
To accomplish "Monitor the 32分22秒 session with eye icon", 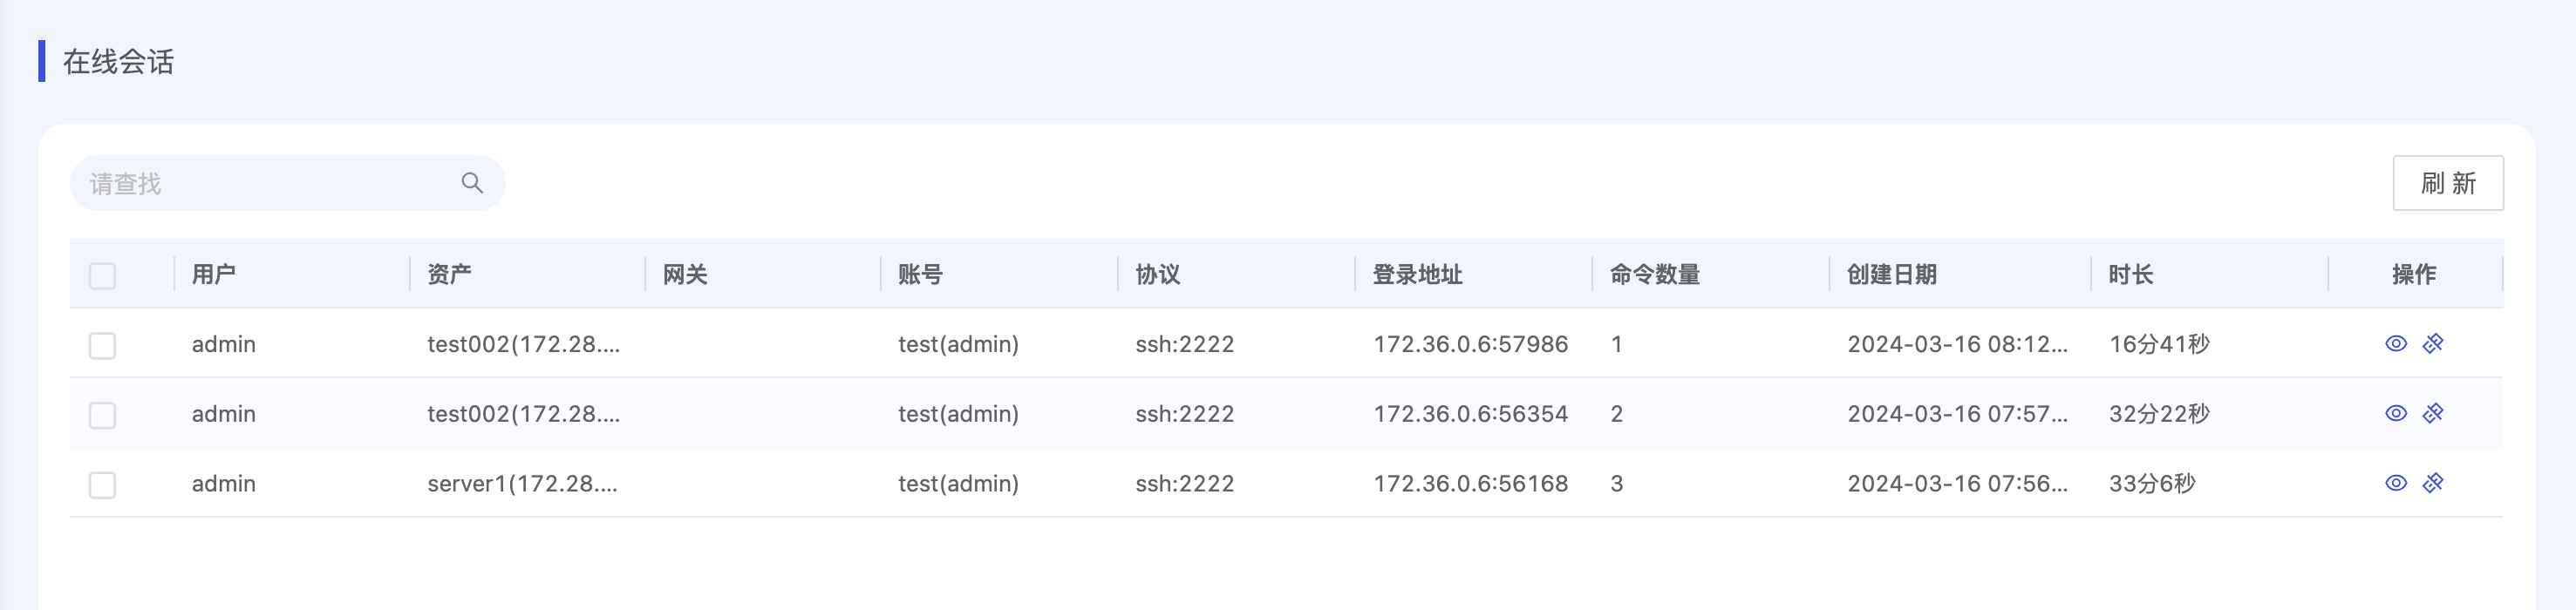I will coord(2396,413).
